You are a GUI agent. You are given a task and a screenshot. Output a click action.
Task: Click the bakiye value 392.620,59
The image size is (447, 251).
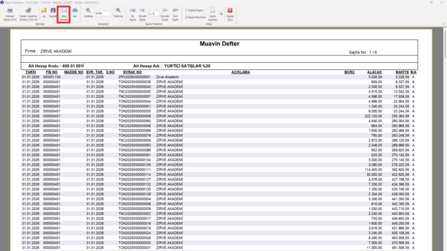(x=400, y=170)
